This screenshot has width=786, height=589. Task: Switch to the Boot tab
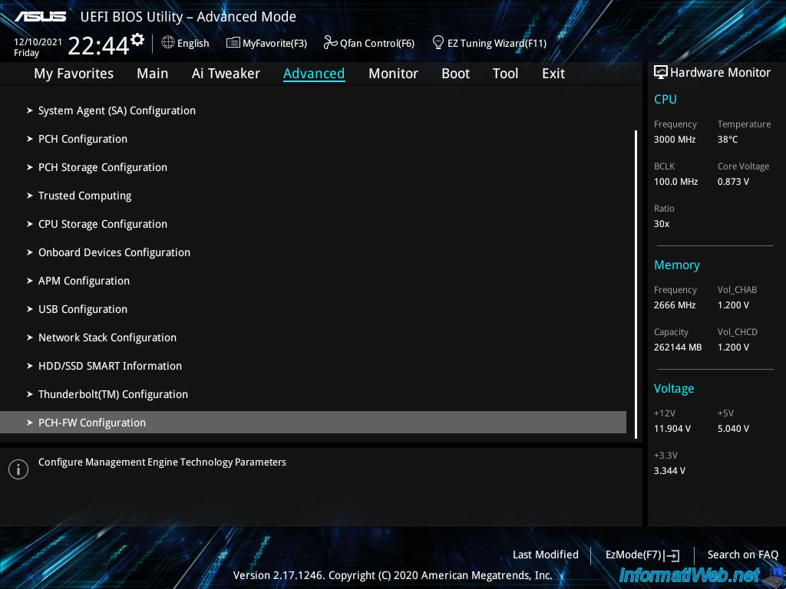455,74
